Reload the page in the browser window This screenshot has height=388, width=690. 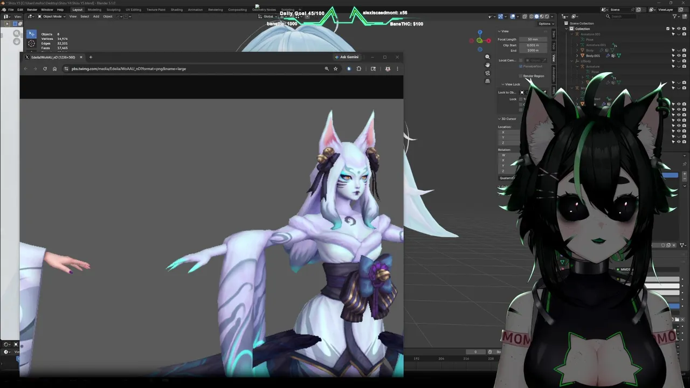[x=45, y=68]
